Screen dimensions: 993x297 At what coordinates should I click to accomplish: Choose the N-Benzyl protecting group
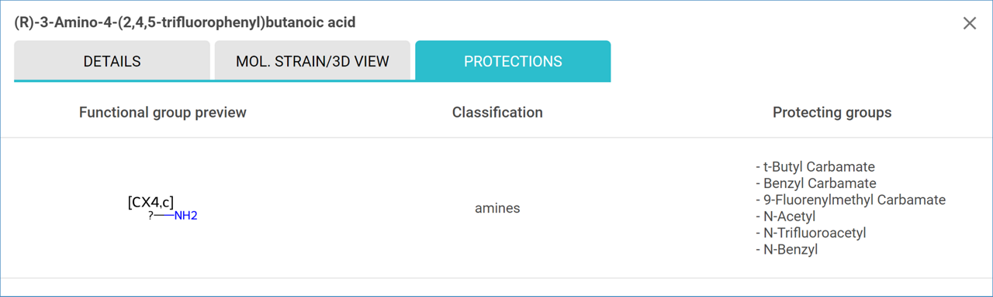pyautogui.click(x=787, y=249)
